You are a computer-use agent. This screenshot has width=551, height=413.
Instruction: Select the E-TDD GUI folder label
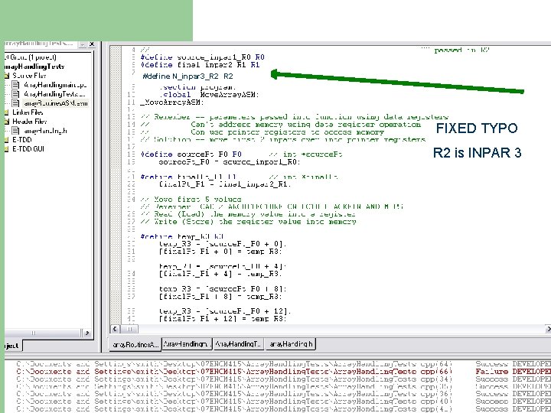[28, 149]
